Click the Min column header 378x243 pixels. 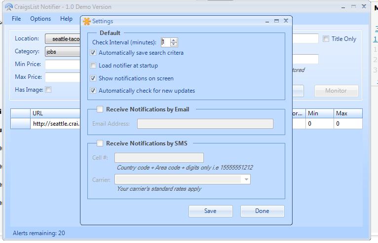click(x=320, y=113)
